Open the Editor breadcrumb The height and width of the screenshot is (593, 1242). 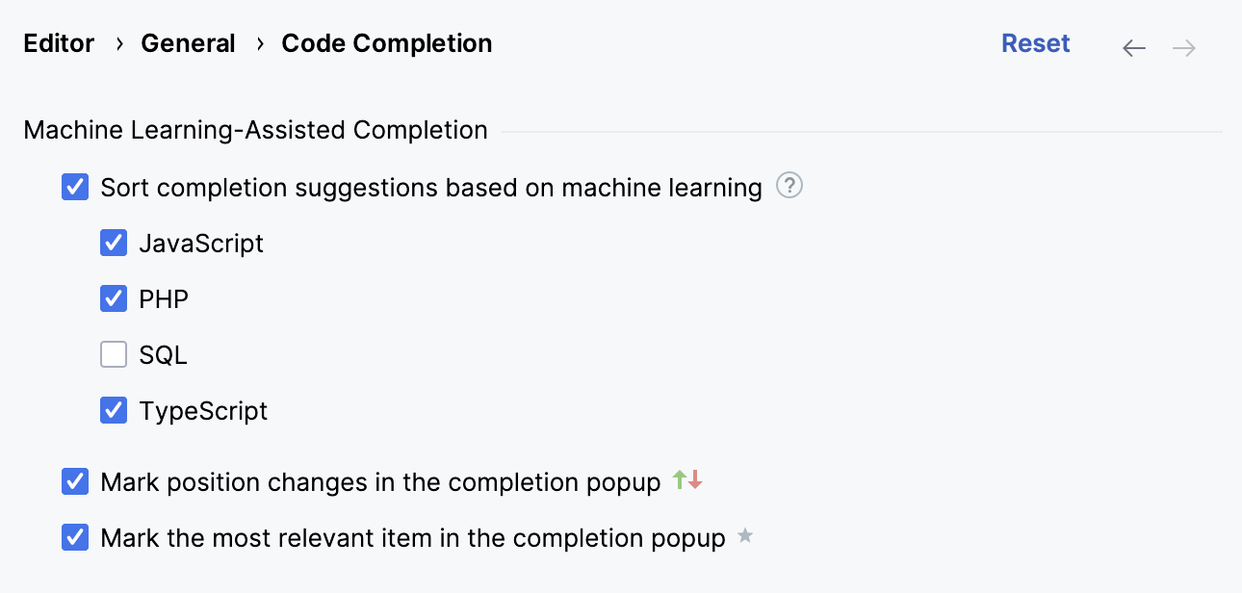coord(59,43)
